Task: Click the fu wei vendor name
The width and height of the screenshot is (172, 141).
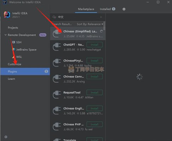Action: pos(89,129)
